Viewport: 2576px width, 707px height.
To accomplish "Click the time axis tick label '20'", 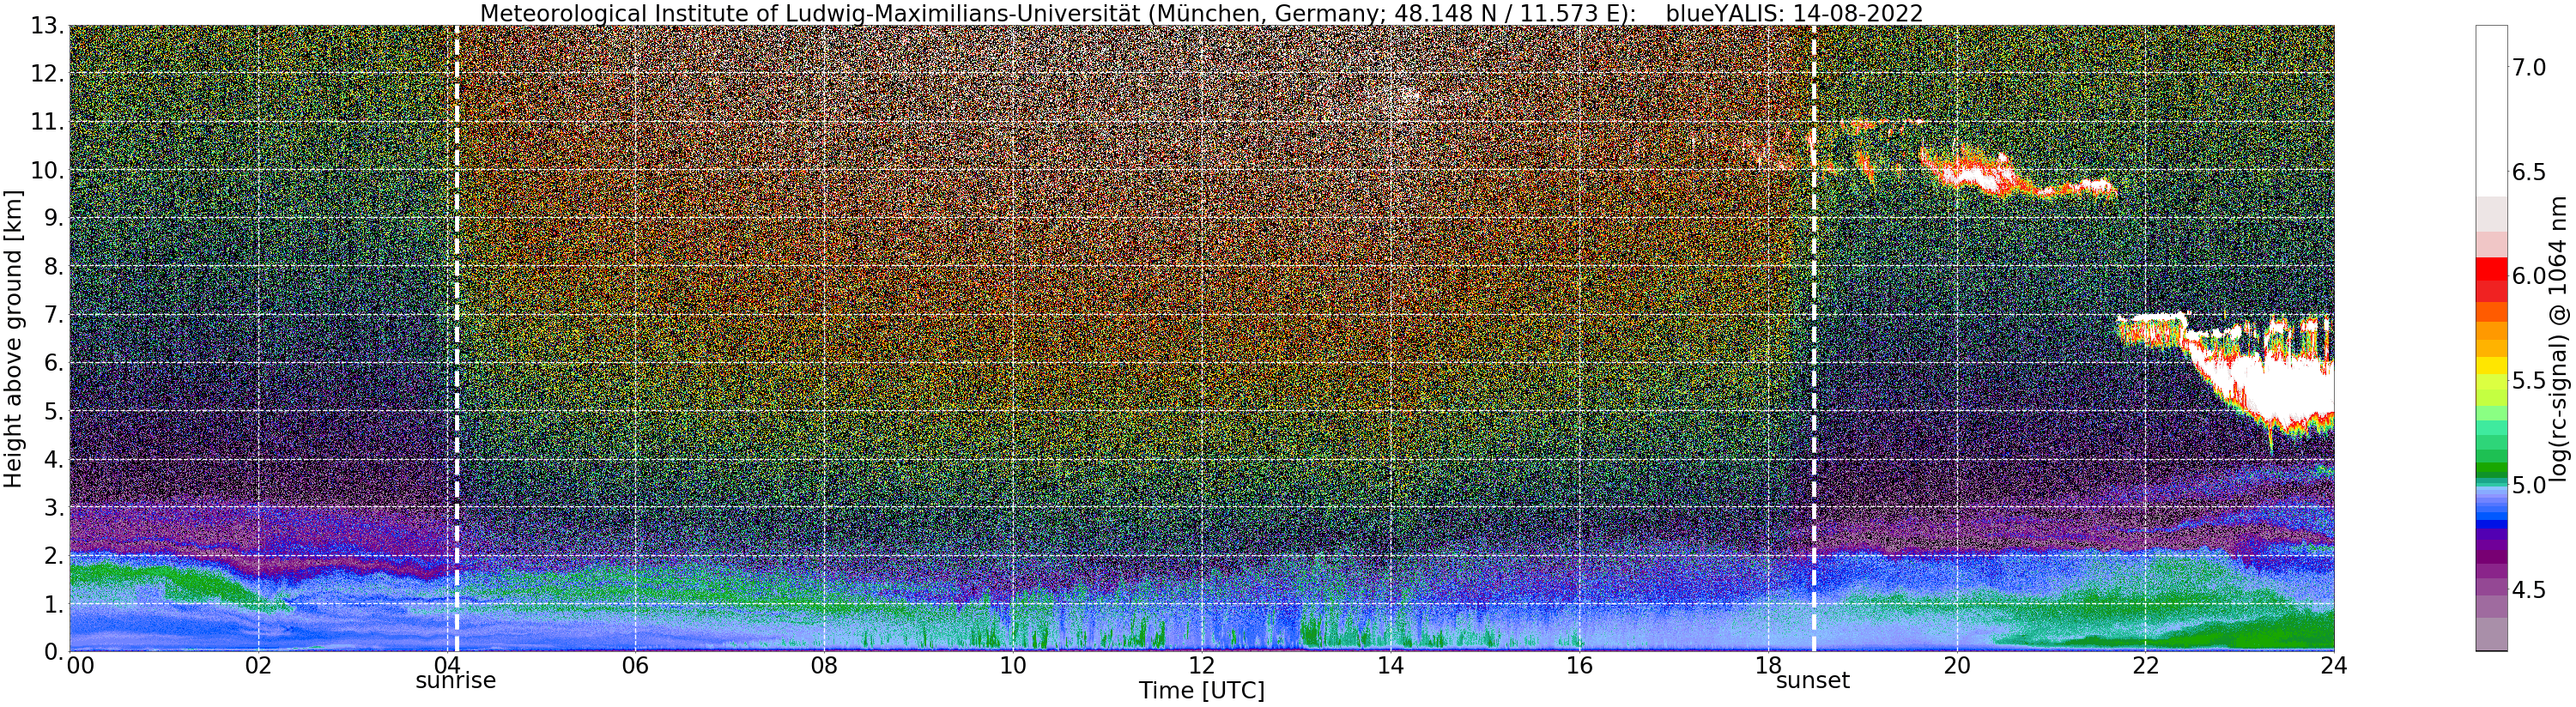I will [1957, 665].
